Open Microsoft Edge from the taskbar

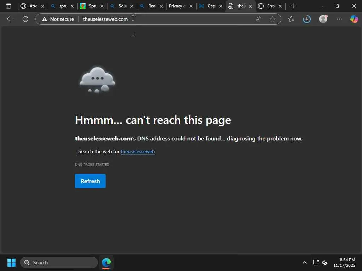tap(106, 263)
